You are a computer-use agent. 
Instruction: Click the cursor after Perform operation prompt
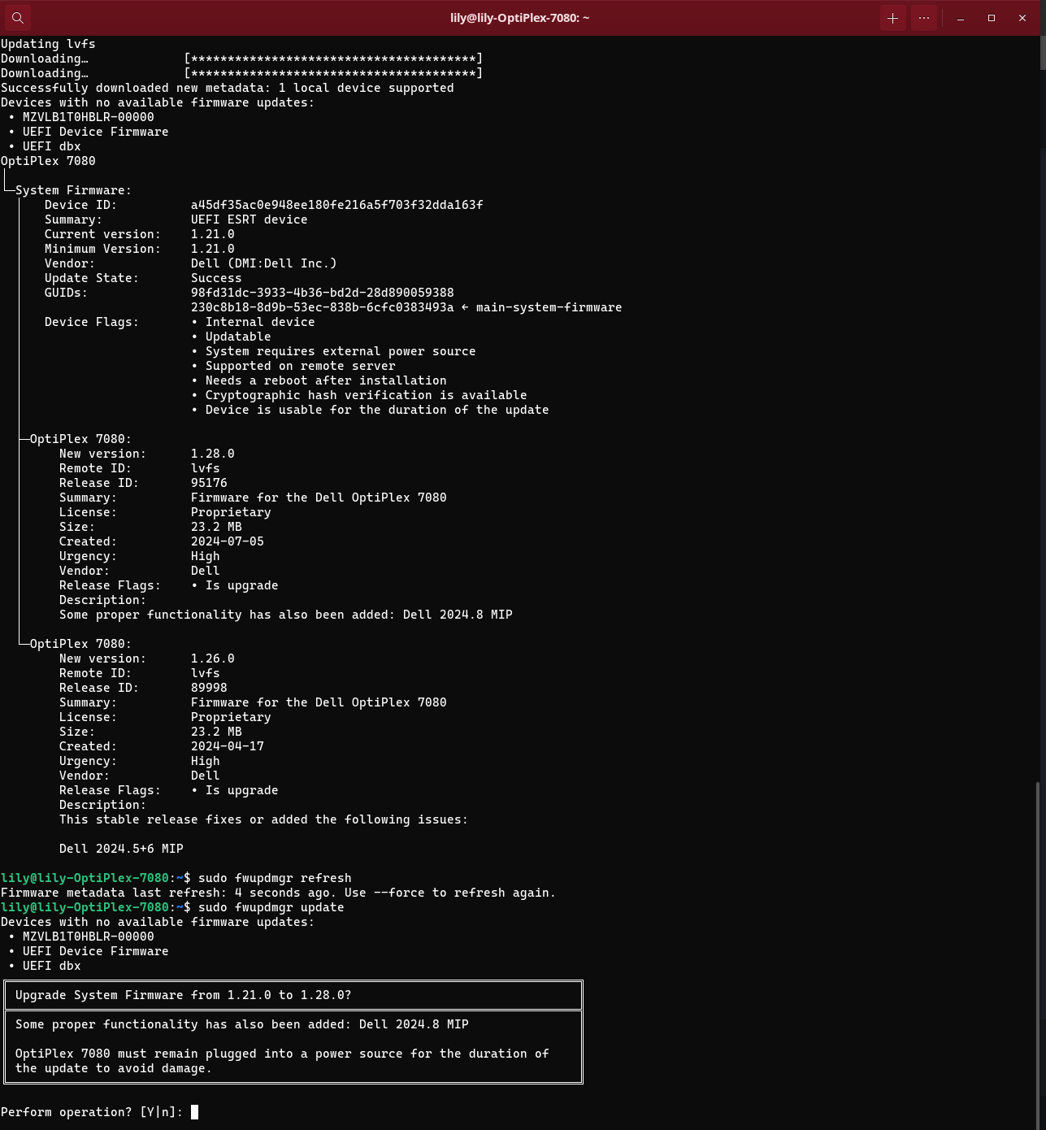coord(194,1112)
